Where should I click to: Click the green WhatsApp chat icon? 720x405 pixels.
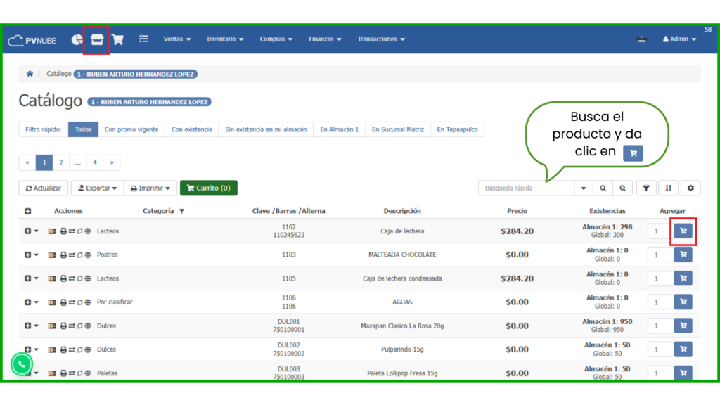[22, 364]
